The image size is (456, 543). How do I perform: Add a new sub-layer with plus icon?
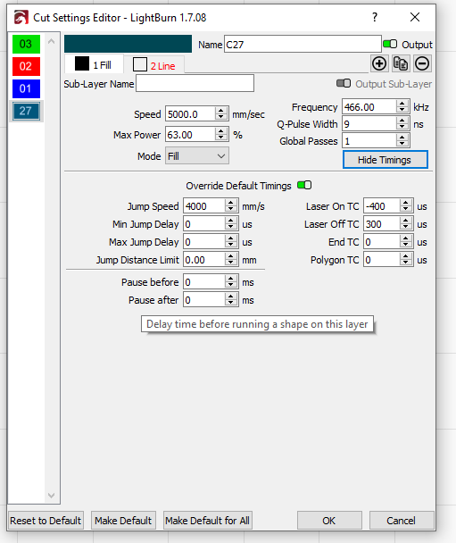[x=379, y=63]
